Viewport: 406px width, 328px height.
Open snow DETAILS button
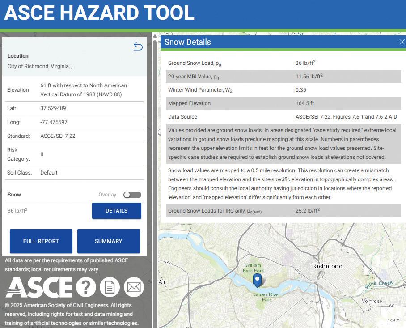[x=117, y=211]
